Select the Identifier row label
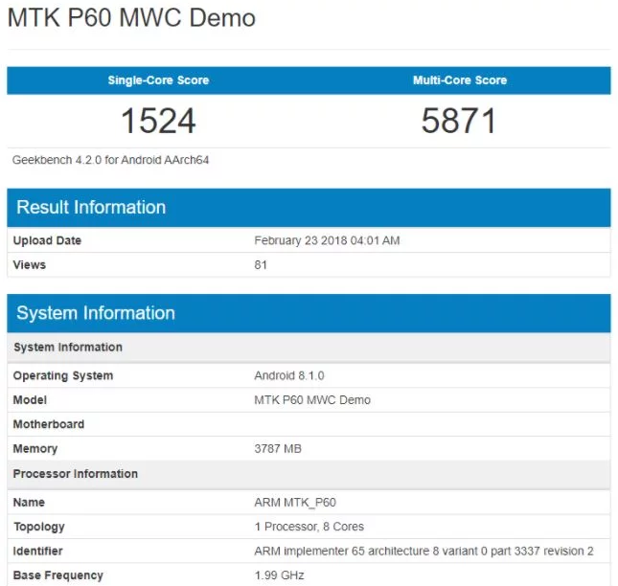This screenshot has width=618, height=586. click(37, 551)
